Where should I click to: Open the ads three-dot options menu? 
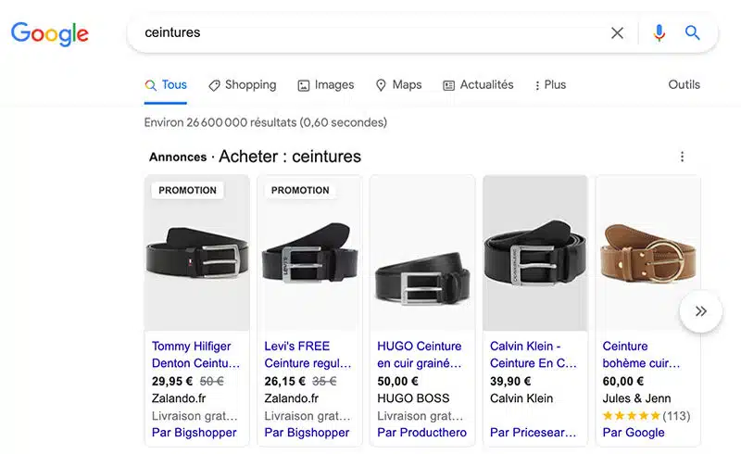click(x=683, y=157)
